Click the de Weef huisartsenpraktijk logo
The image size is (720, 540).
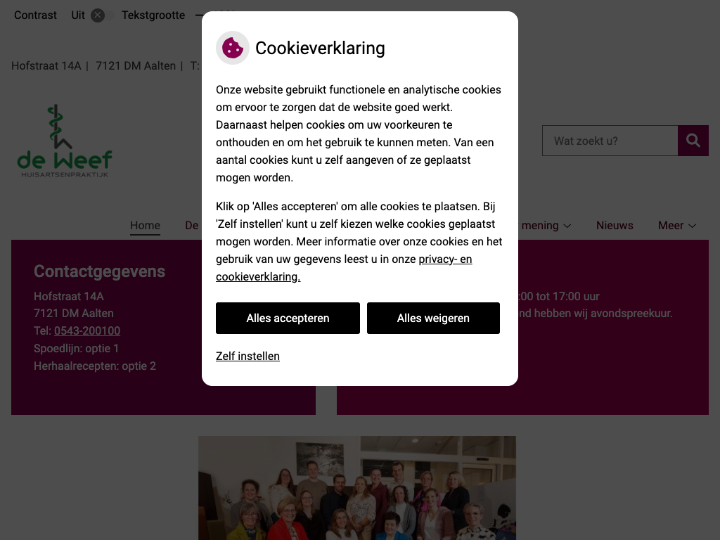(64, 141)
